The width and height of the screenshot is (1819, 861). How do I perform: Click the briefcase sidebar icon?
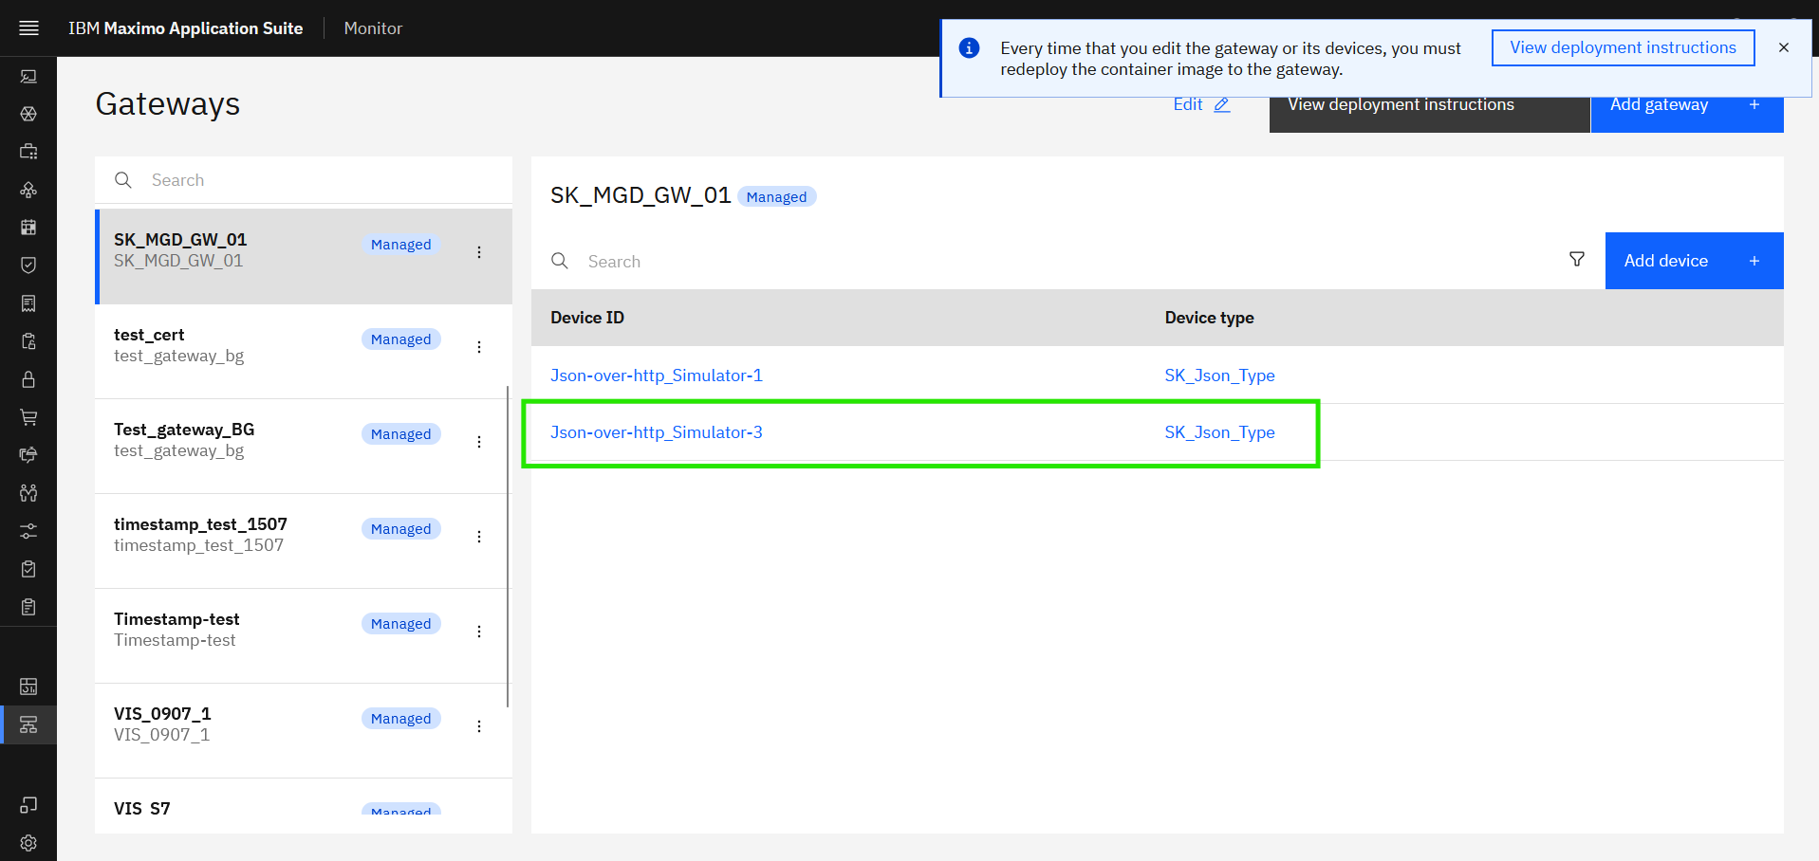point(28,152)
